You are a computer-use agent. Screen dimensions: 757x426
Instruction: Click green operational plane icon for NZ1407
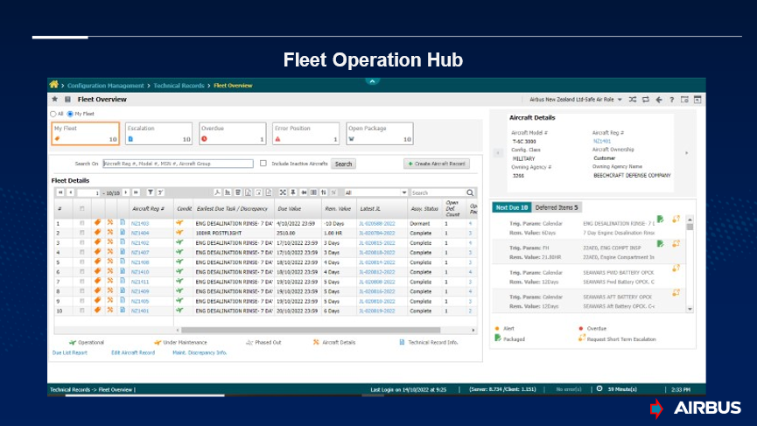[179, 252]
